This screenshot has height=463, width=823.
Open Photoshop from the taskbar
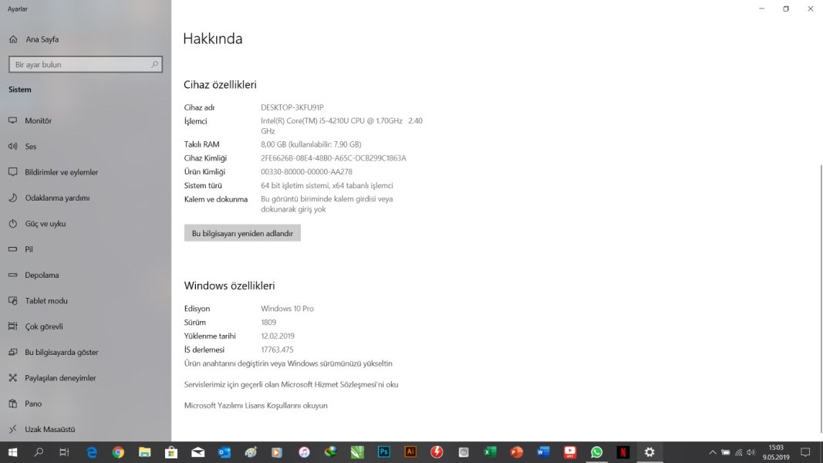(383, 452)
